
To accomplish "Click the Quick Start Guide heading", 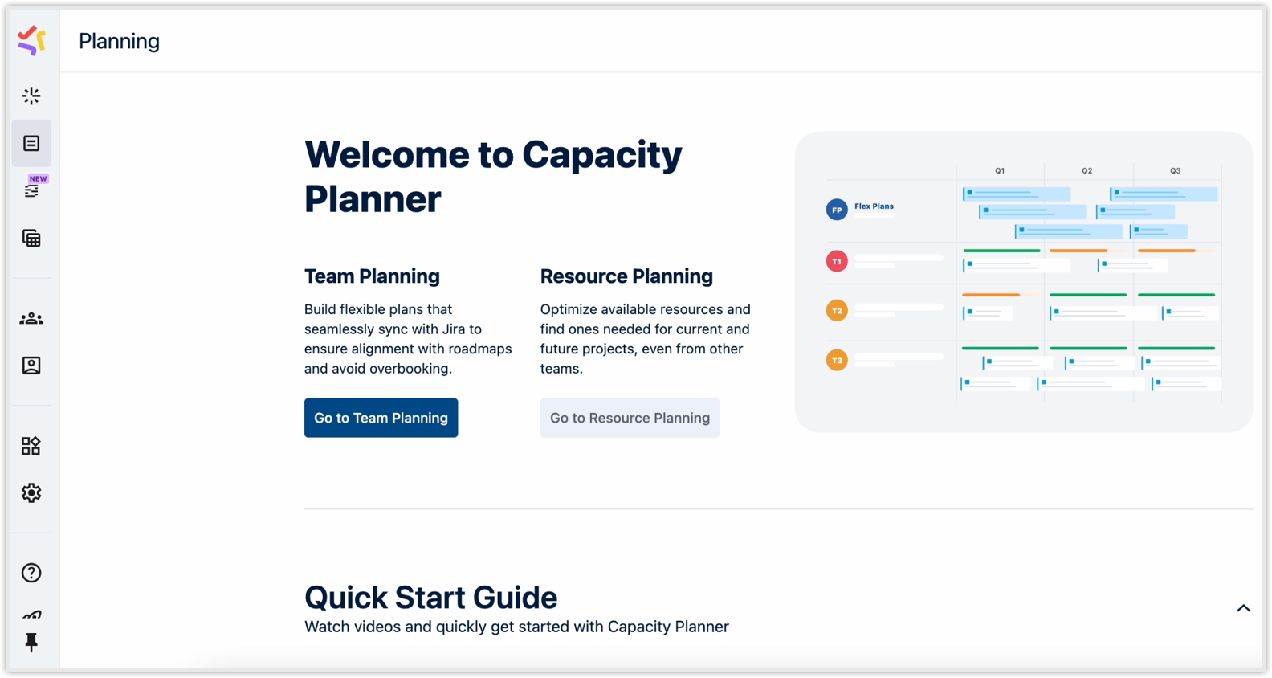I will point(430,598).
